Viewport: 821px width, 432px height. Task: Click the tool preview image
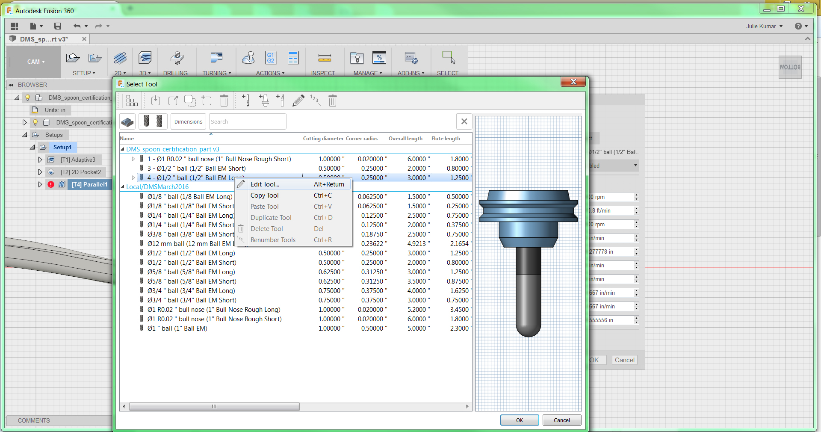pyautogui.click(x=529, y=263)
